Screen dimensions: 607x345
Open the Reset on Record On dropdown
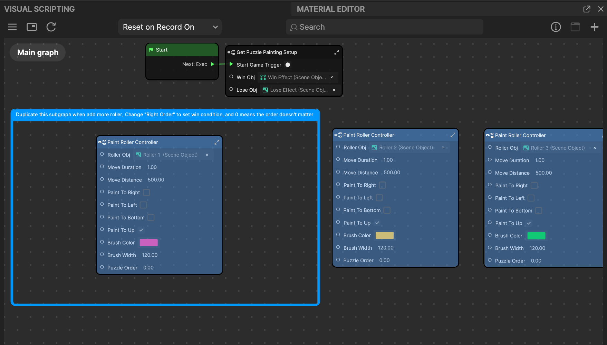click(x=170, y=27)
